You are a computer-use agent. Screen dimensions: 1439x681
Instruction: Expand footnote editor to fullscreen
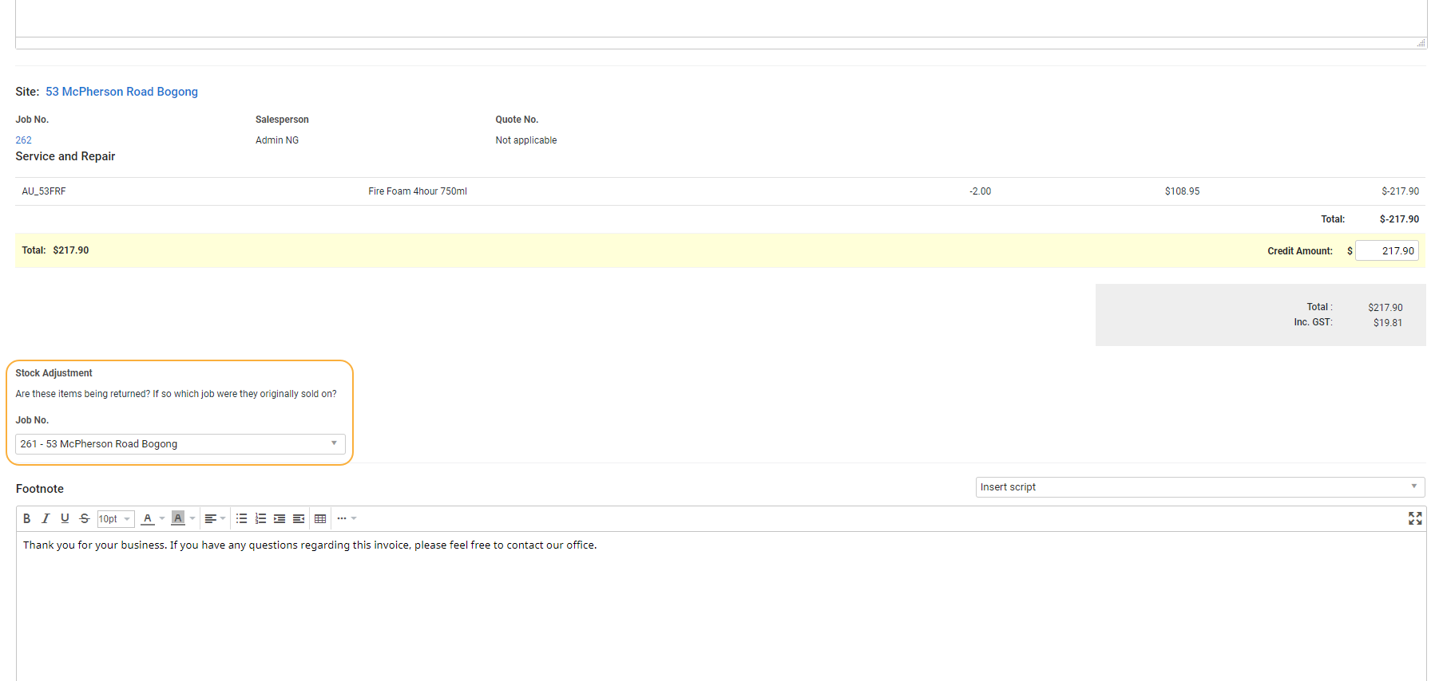coord(1415,518)
